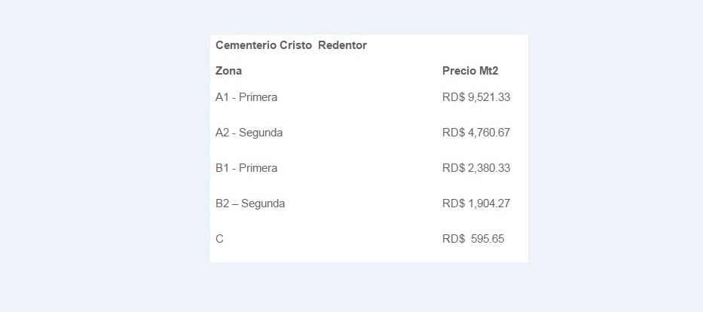The height and width of the screenshot is (312, 703).
Task: Click the 'C' zone label
Action: [x=219, y=239]
